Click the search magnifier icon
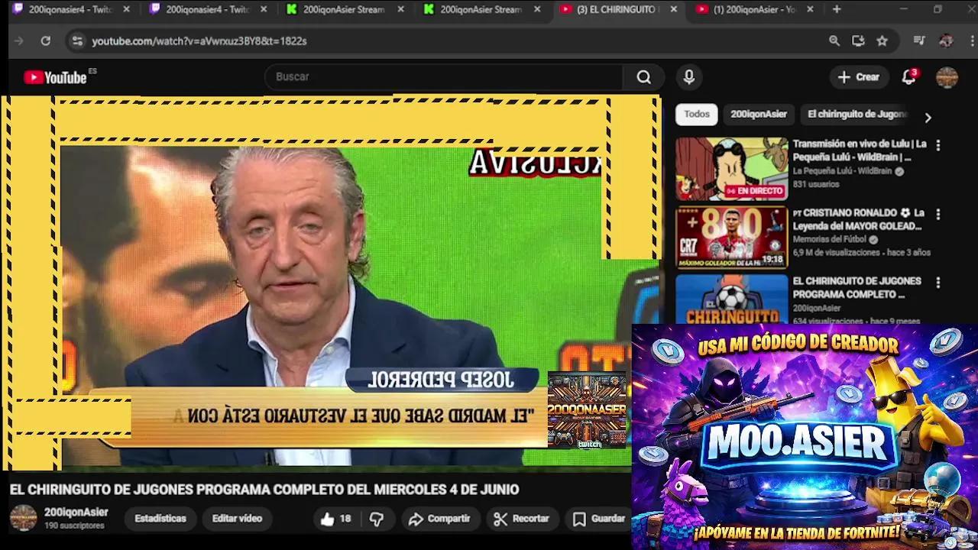The image size is (978, 550). [x=643, y=76]
